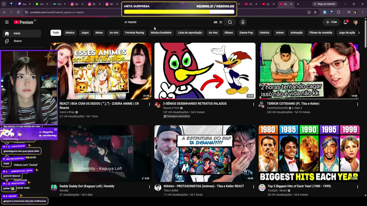Viewport: 367px width, 206px height.
Task: Open "3 GÊNIOS DESENHANDO RETRATOS FALADOS" title
Action: [195, 104]
